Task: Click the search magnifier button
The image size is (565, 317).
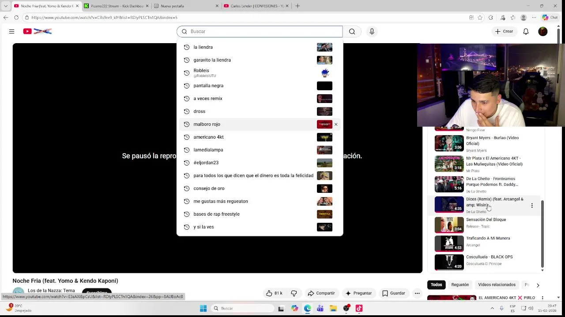Action: (x=352, y=31)
